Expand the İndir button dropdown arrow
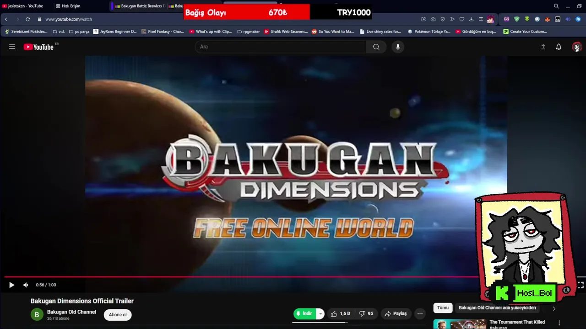The height and width of the screenshot is (329, 586). [x=320, y=313]
